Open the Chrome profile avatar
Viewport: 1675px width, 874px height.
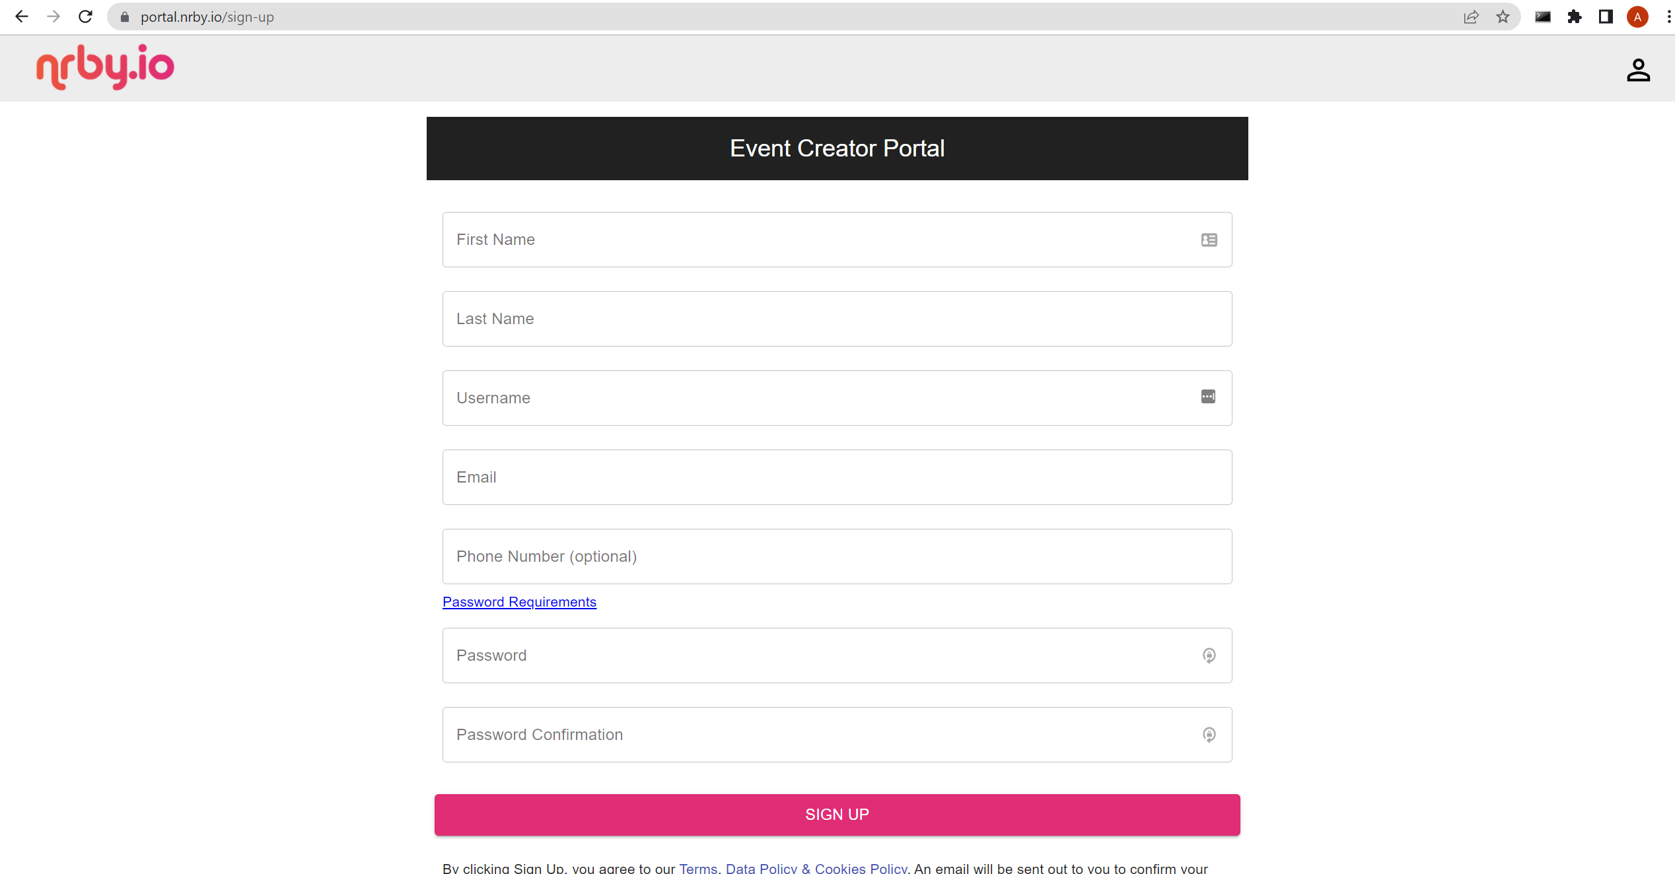pyautogui.click(x=1637, y=17)
